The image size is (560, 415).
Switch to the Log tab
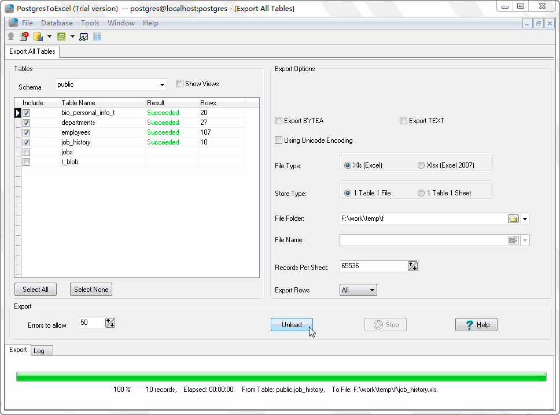[42, 351]
